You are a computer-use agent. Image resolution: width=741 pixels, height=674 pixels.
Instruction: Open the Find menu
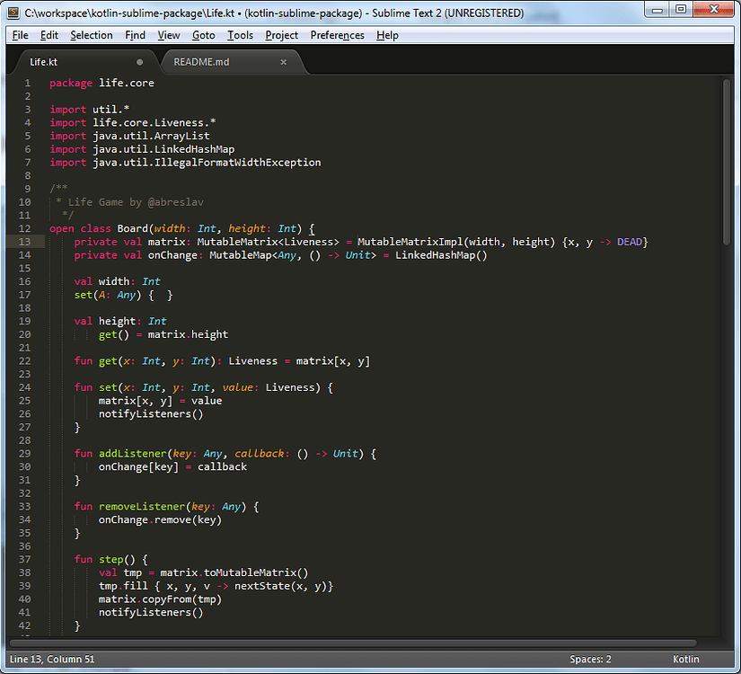[135, 35]
